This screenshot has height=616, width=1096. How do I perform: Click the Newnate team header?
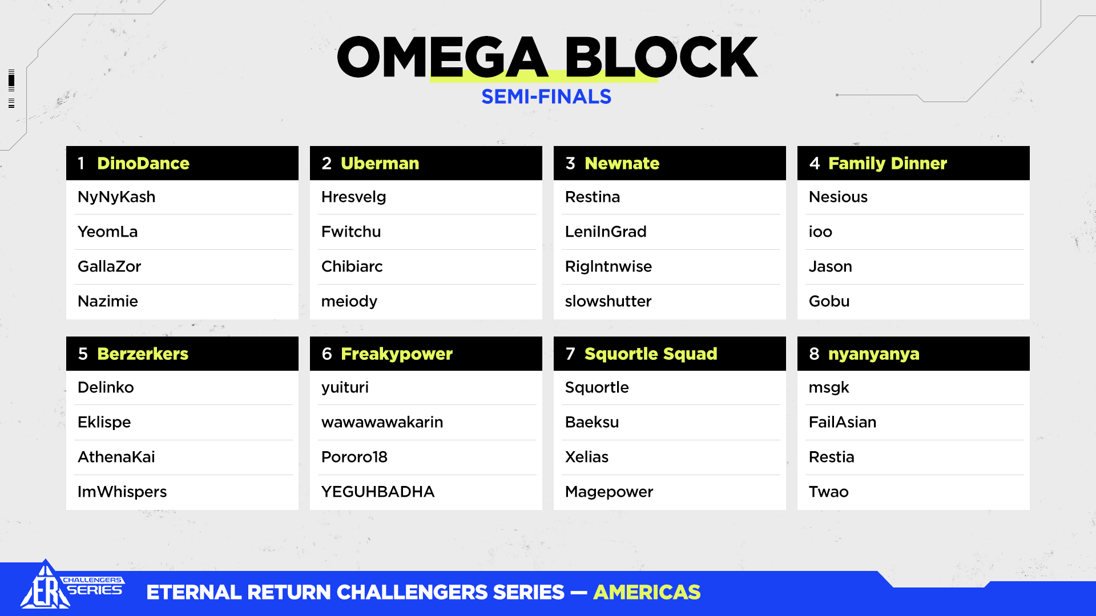click(670, 163)
